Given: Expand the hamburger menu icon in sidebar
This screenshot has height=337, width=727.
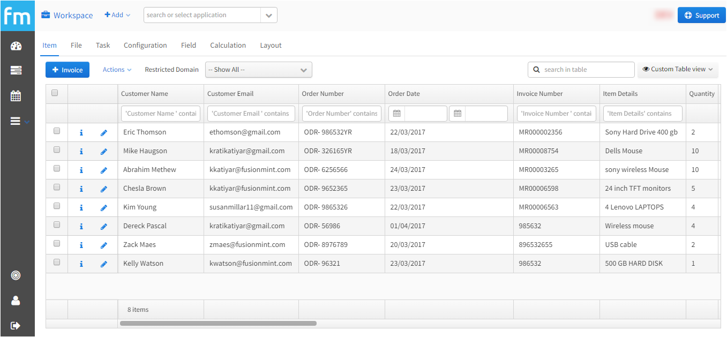Looking at the screenshot, I should pyautogui.click(x=16, y=122).
